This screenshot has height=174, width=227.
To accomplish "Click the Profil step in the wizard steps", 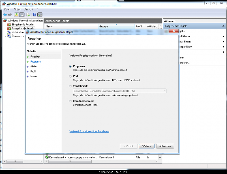I will 33,71.
